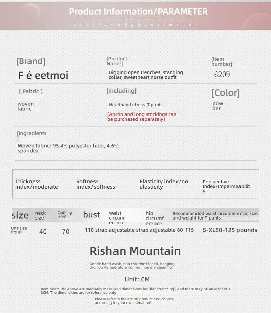Image resolution: width=271 pixels, height=313 pixels.
Task: Click 'Softness index/softness' cell
Action: click(x=96, y=184)
